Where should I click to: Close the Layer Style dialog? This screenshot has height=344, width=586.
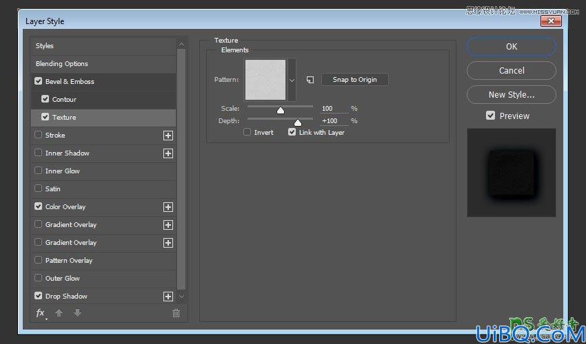click(x=551, y=21)
